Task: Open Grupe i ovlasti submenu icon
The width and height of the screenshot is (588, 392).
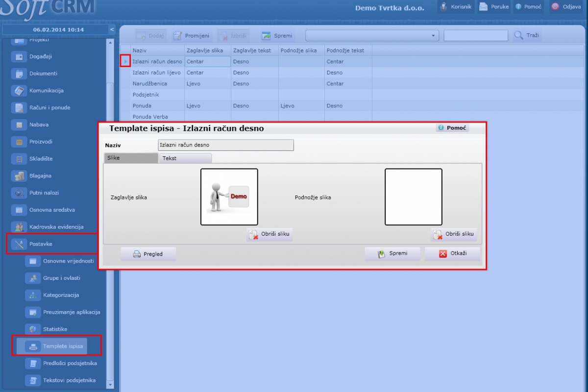Action: (33, 278)
